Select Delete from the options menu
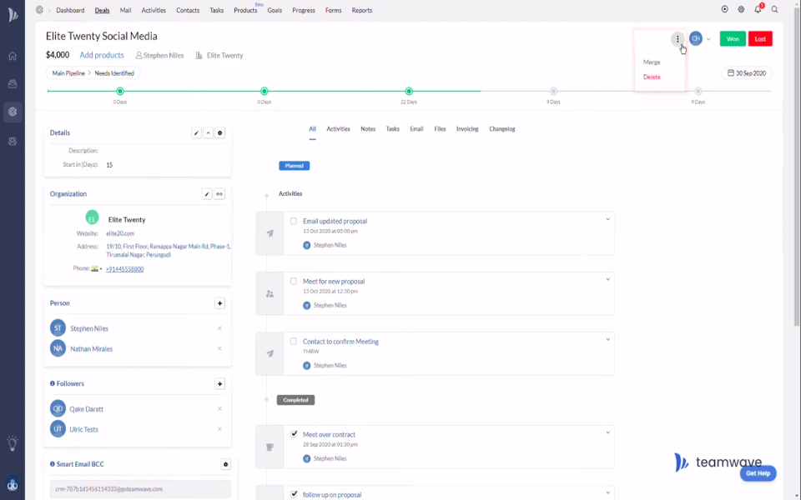The height and width of the screenshot is (500, 801). click(x=652, y=77)
